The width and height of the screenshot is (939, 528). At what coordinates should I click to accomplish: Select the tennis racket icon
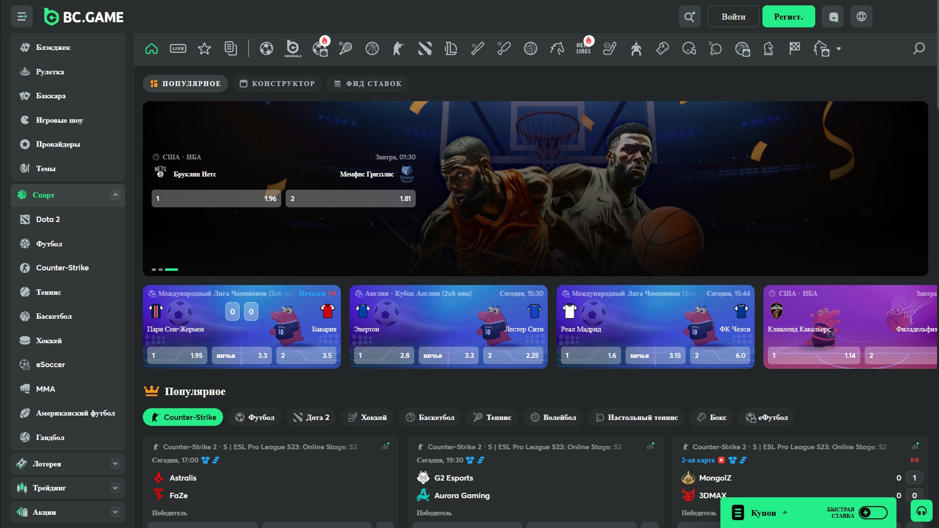[346, 48]
